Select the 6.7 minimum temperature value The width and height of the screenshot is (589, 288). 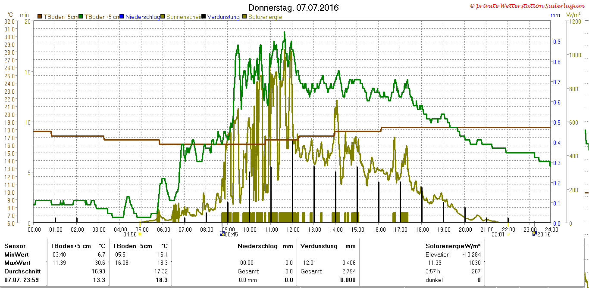click(x=101, y=254)
